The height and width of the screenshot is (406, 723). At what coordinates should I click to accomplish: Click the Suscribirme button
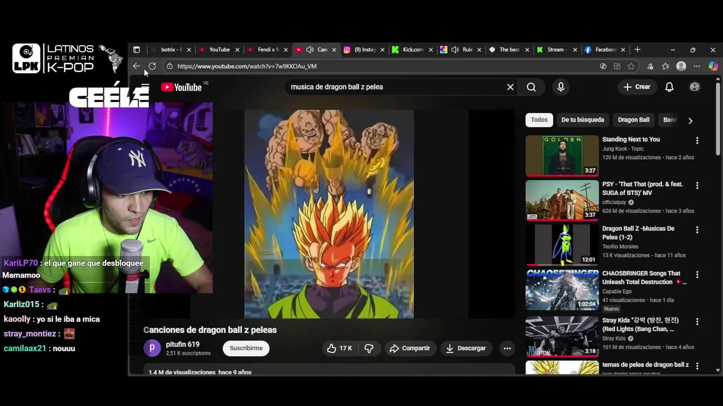(x=246, y=348)
